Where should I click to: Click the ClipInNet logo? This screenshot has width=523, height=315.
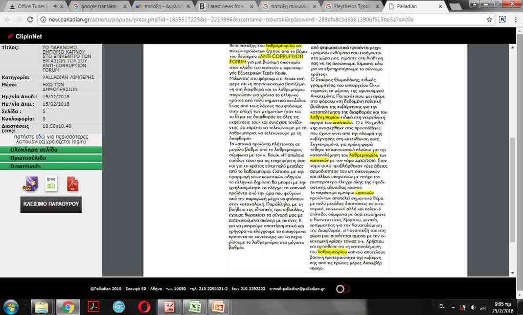click(26, 36)
